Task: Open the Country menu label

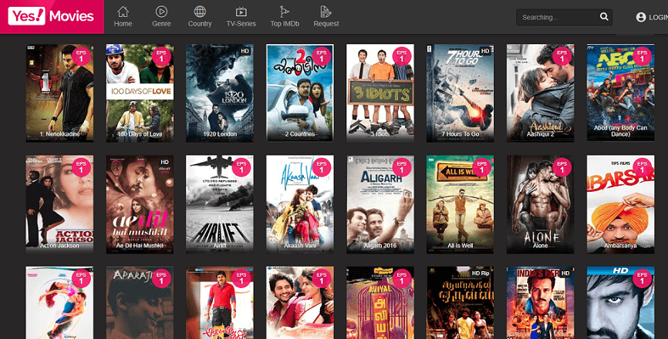Action: pos(200,24)
